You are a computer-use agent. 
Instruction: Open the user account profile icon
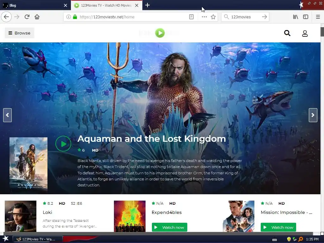click(305, 33)
